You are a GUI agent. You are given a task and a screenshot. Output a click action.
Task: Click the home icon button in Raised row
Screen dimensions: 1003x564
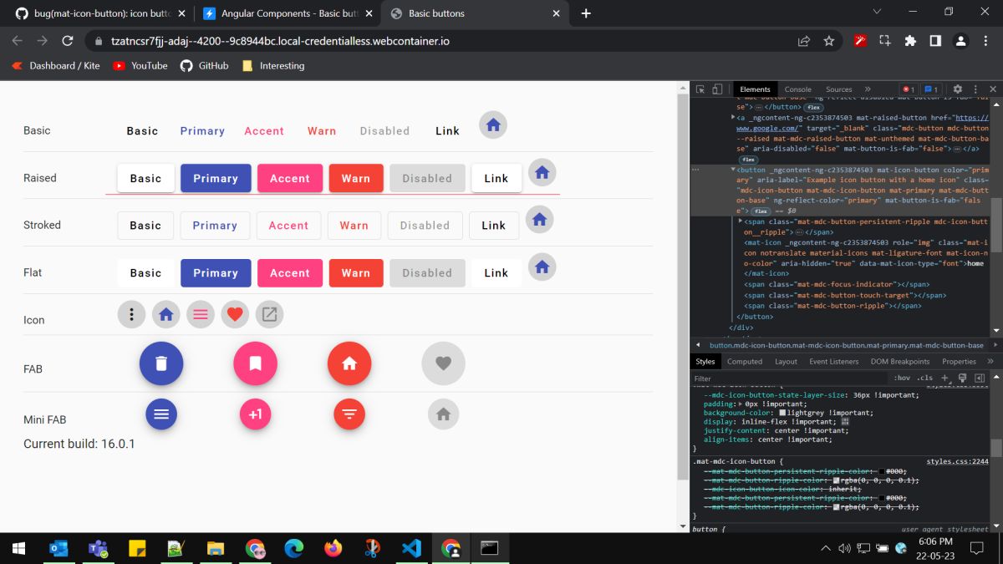[542, 172]
